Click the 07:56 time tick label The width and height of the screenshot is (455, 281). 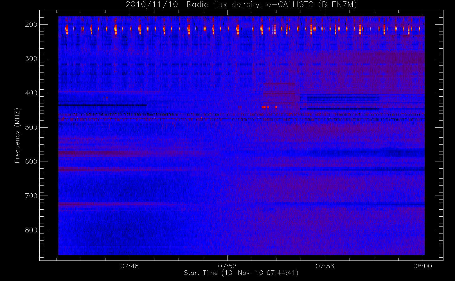click(x=325, y=266)
